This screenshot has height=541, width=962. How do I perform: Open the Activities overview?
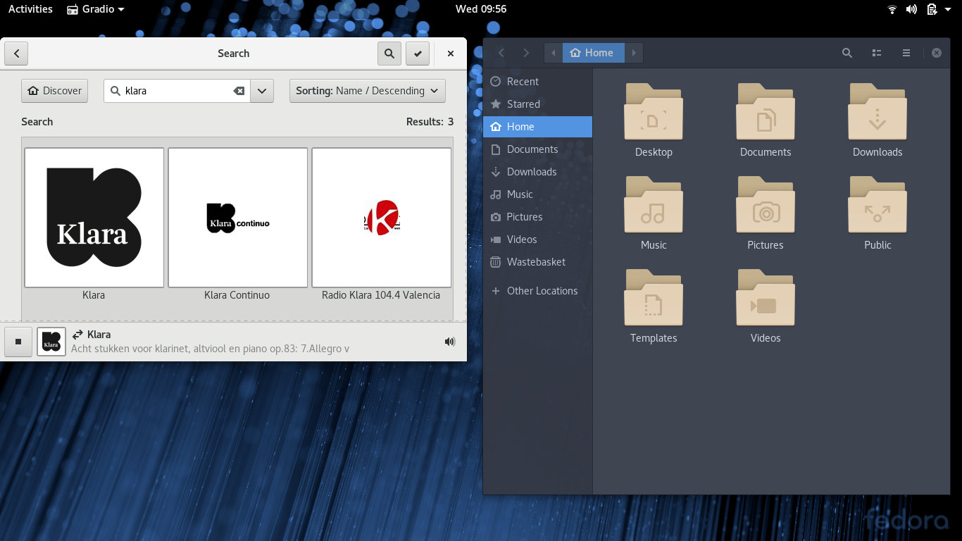[30, 9]
